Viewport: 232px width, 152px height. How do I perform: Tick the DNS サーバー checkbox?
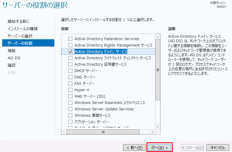[x=70, y=77]
